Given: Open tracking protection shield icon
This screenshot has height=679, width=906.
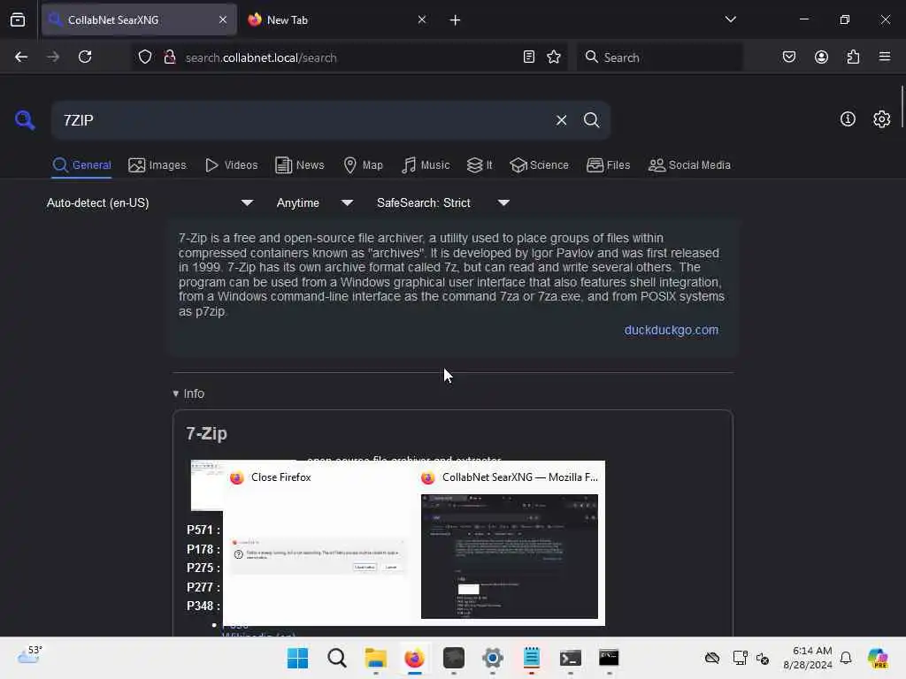Looking at the screenshot, I should [x=145, y=57].
